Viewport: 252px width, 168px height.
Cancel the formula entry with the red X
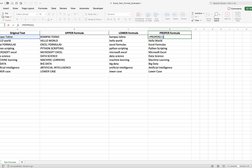click(x=8, y=25)
